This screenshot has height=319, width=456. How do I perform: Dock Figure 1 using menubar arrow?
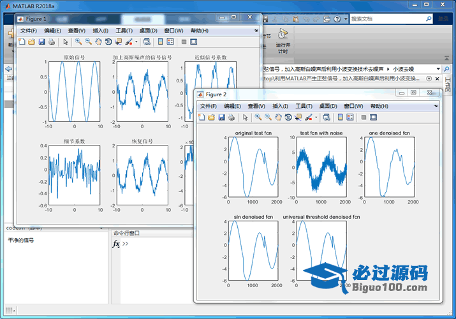(256, 31)
